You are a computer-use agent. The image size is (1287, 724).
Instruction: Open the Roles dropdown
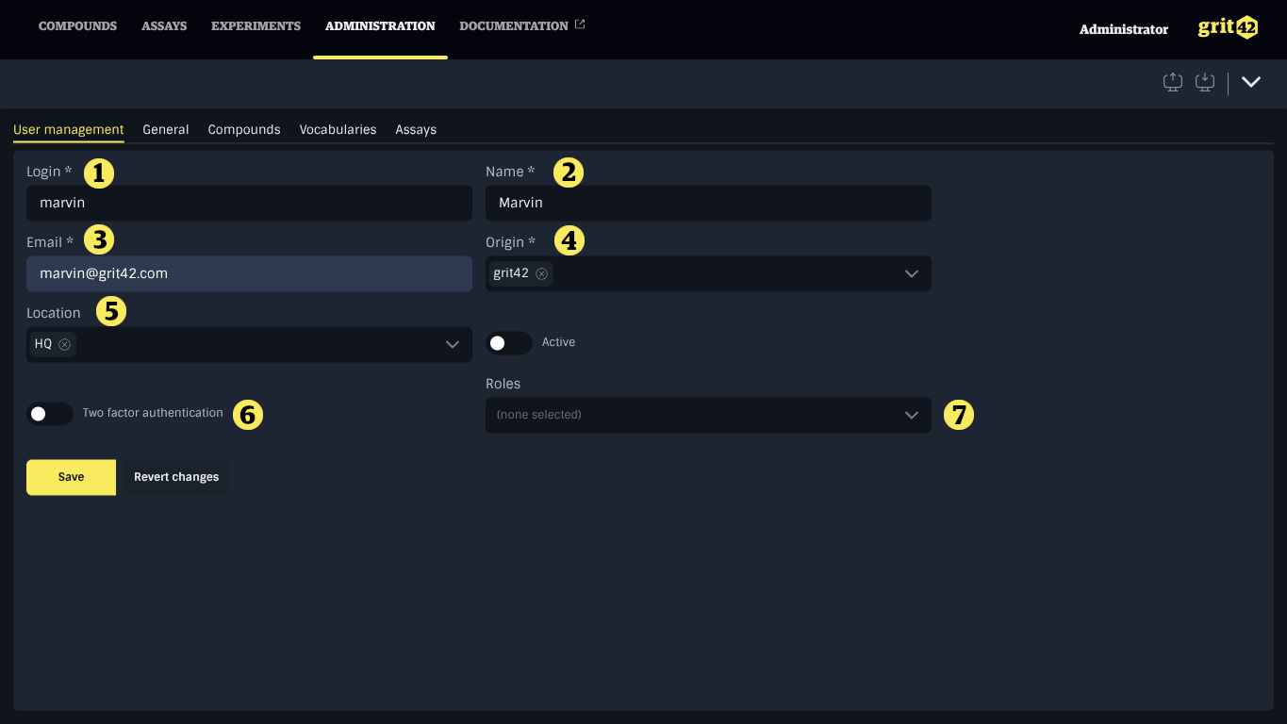708,415
